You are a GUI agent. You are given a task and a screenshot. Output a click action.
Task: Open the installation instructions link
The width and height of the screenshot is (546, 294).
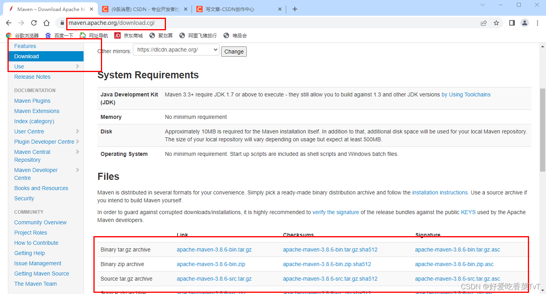(440, 192)
